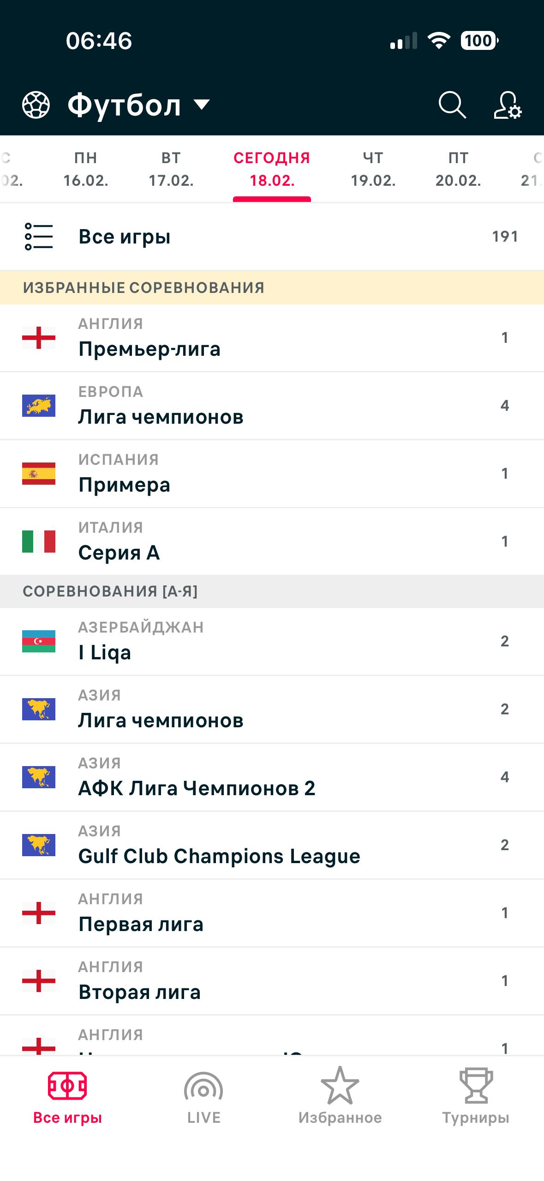Open England Вторая лига competition
Screen dimensions: 544x1181
(272, 981)
